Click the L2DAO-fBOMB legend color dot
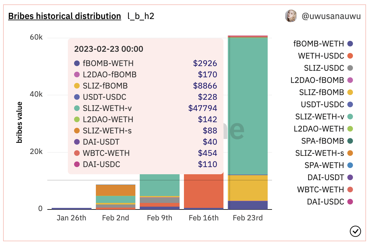This screenshot has width=371, height=245. [x=350, y=80]
